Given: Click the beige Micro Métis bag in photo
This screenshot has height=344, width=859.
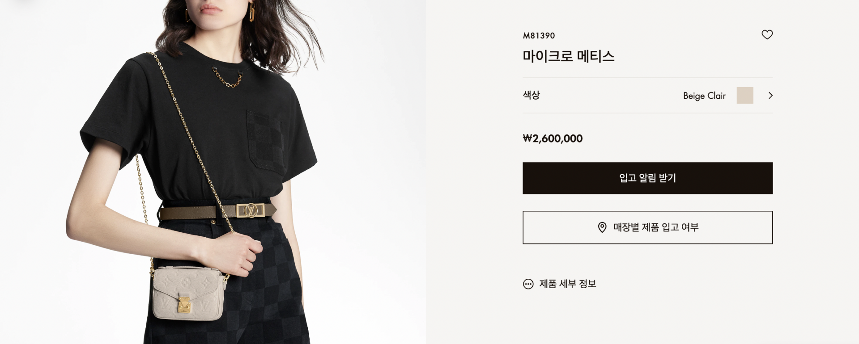Looking at the screenshot, I should point(188,293).
